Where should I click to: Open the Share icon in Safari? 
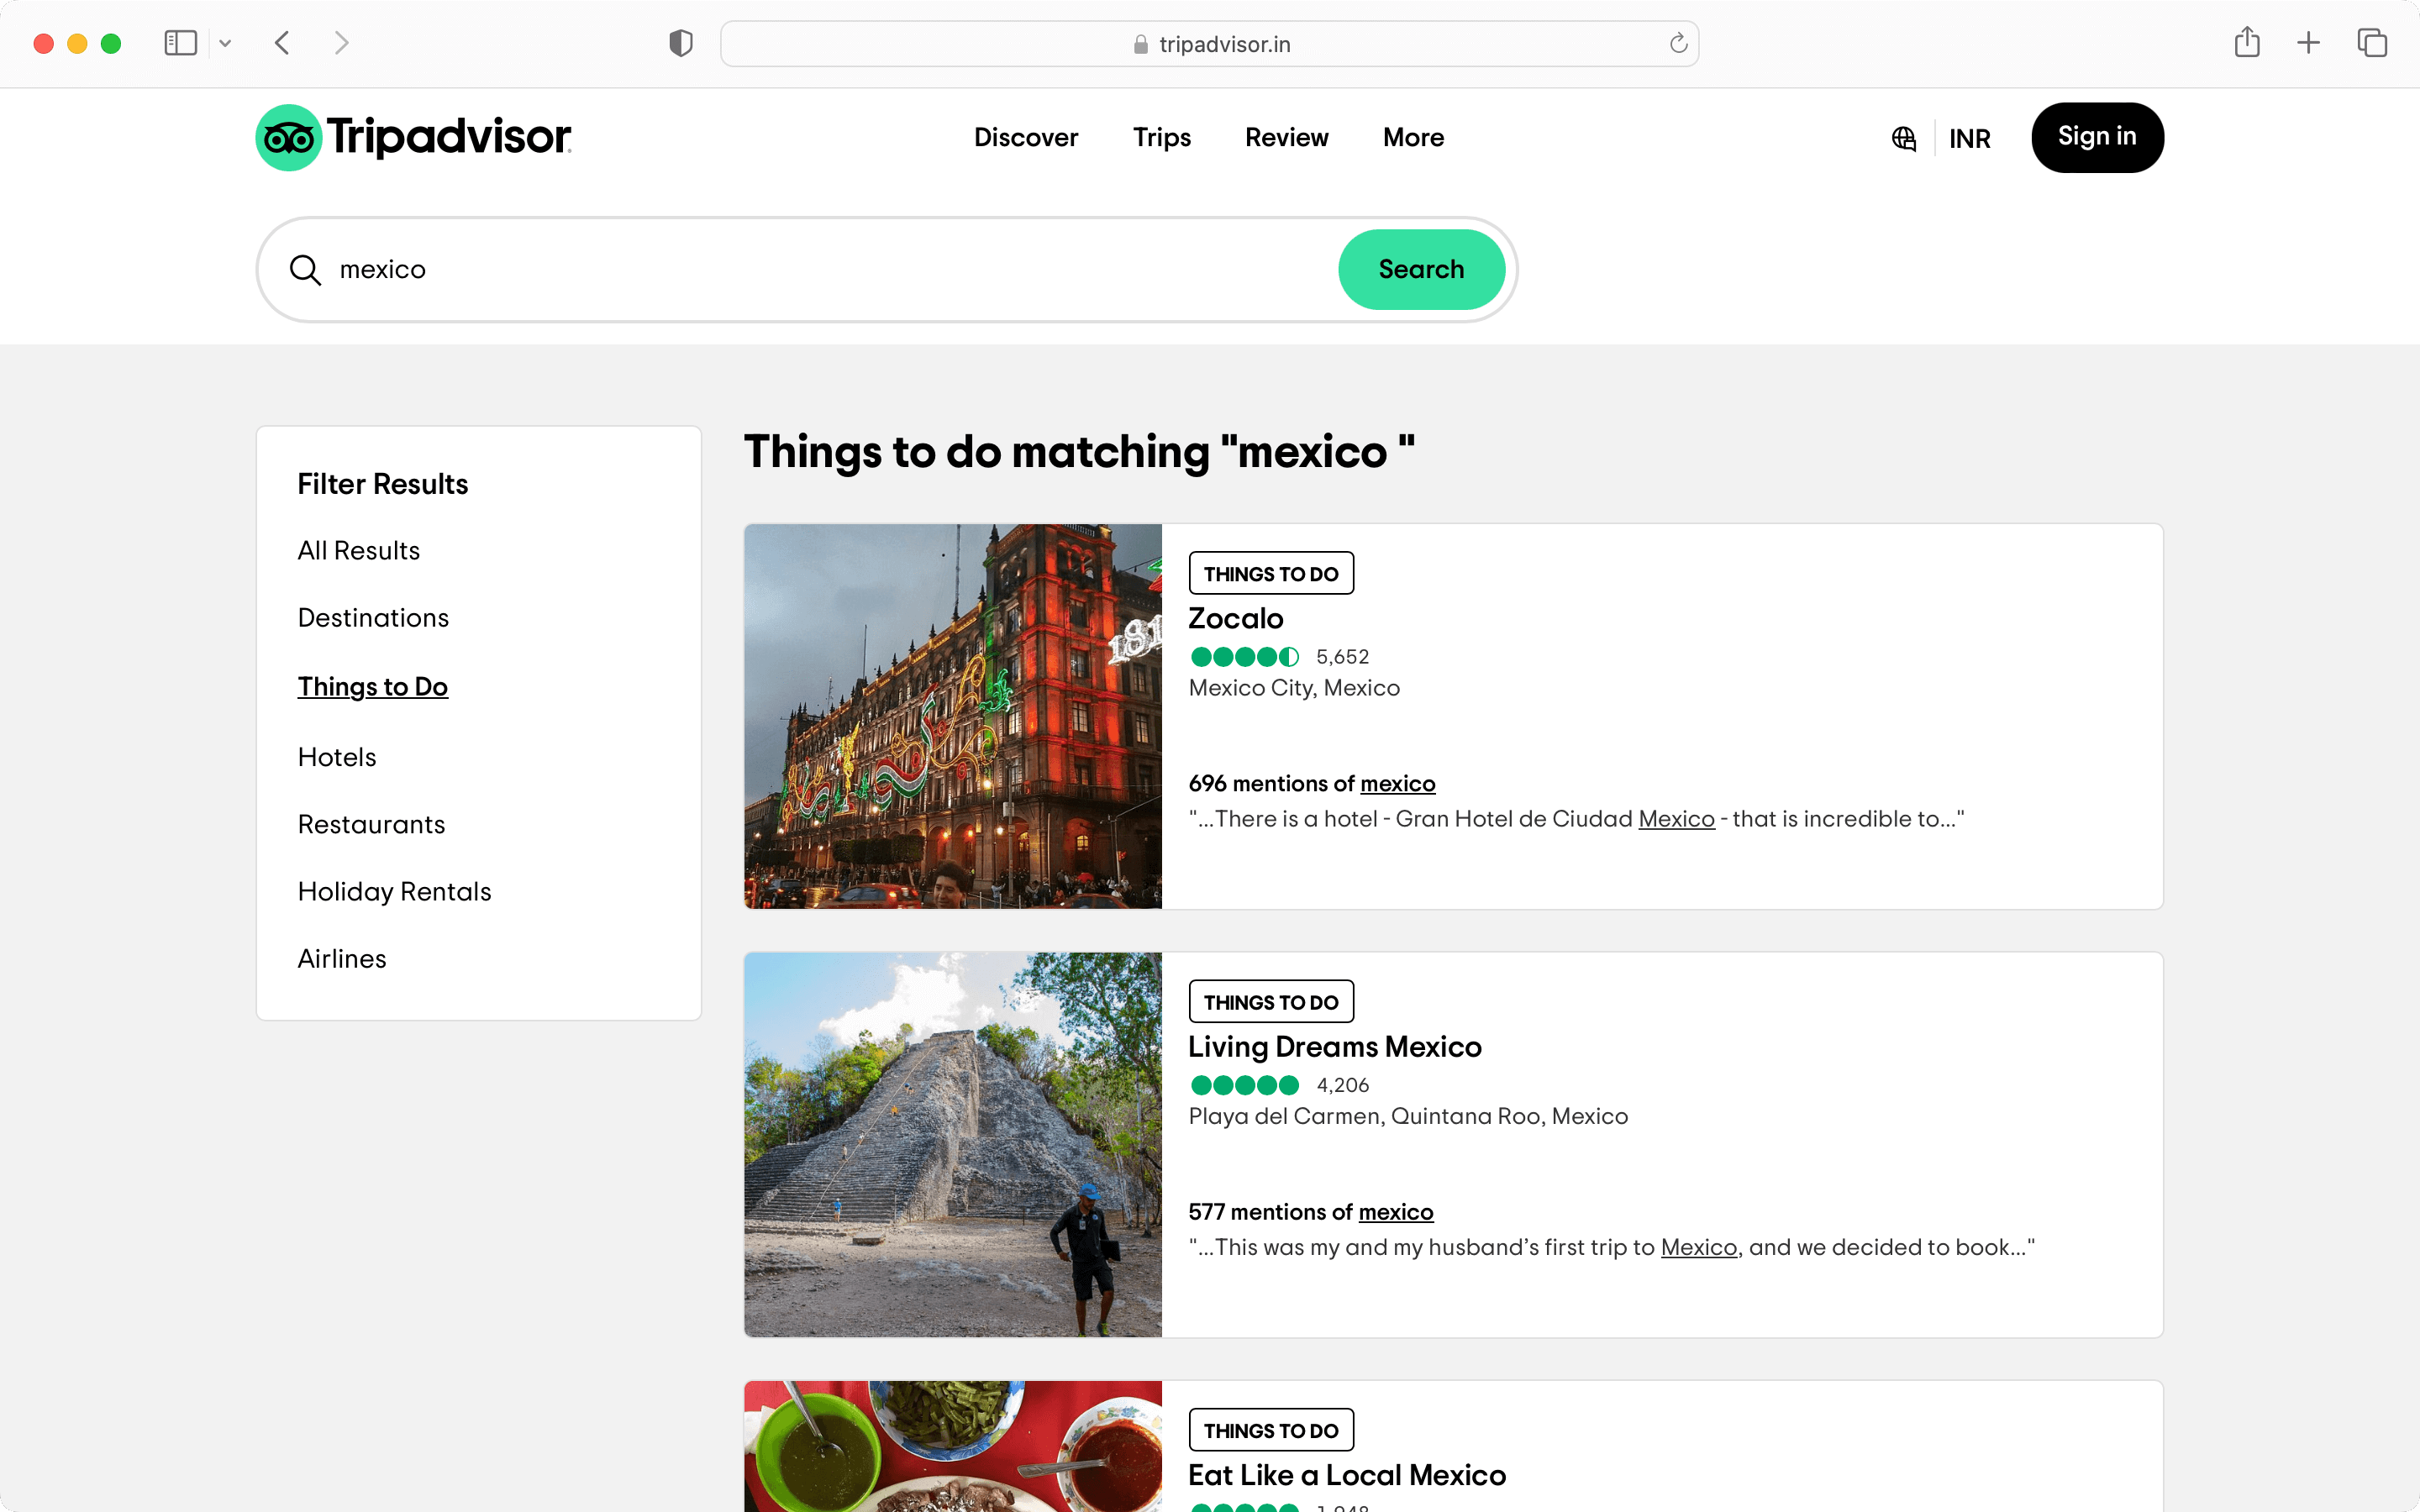coord(2247,42)
